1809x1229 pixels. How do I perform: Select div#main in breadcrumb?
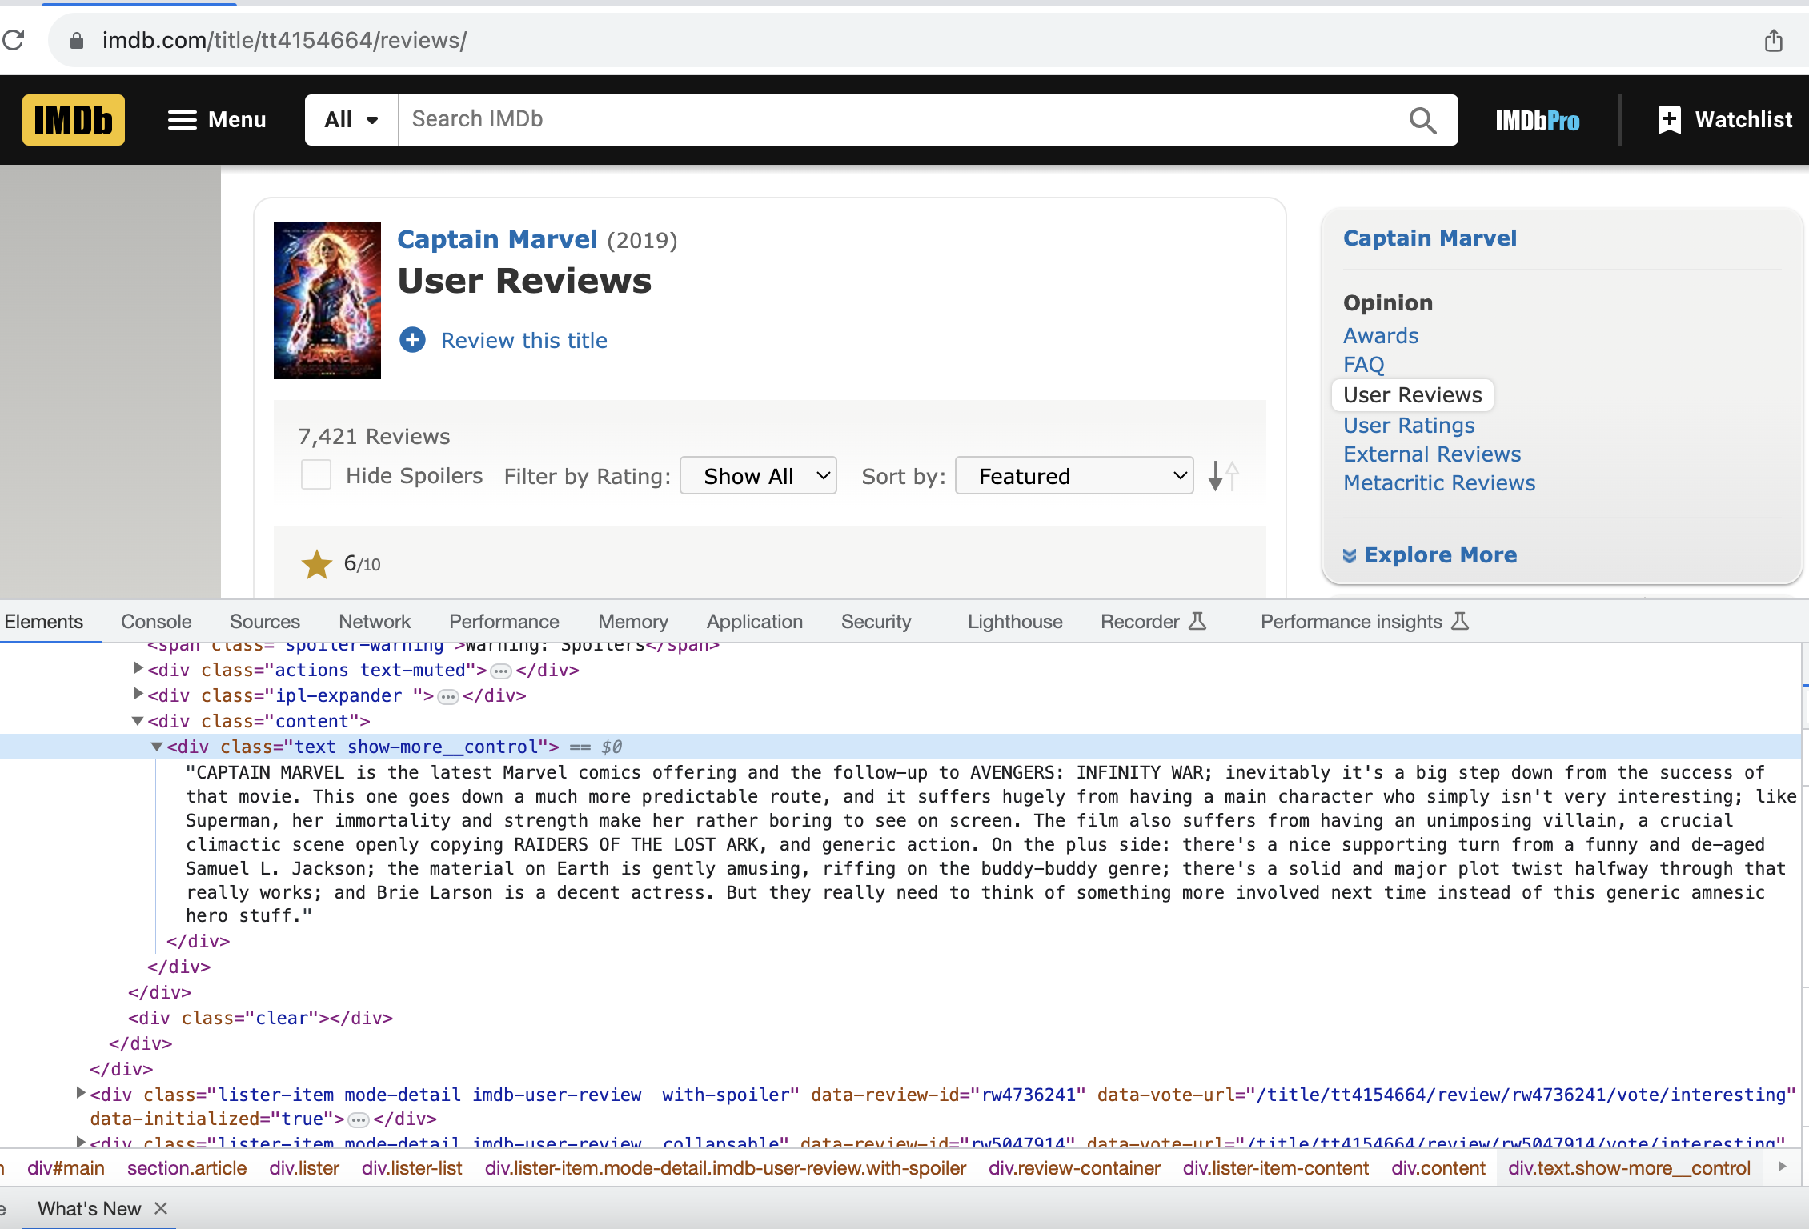(x=66, y=1168)
